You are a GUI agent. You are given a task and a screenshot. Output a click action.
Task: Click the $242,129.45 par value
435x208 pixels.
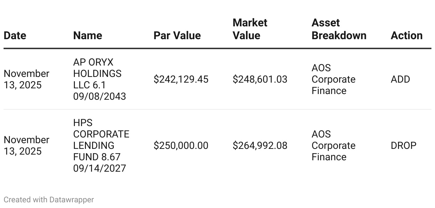tap(181, 79)
